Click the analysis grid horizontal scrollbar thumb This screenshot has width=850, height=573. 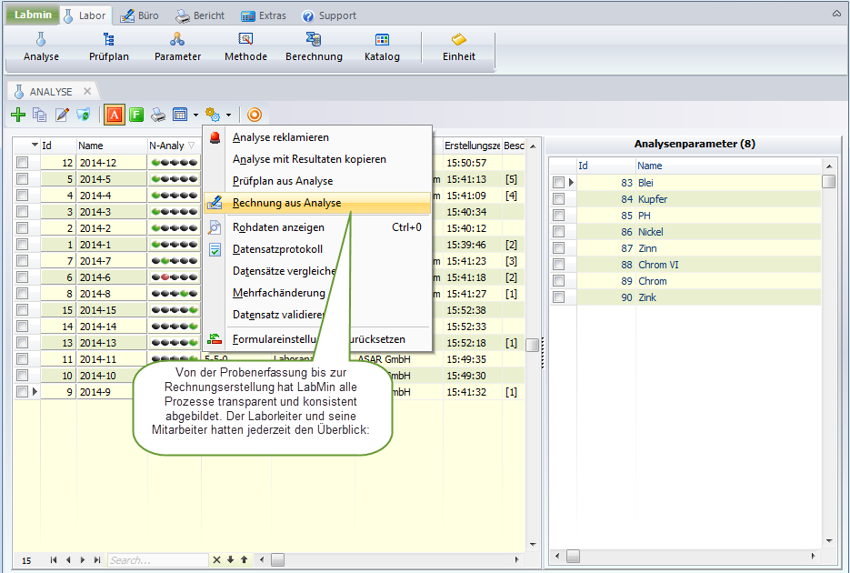[x=277, y=559]
